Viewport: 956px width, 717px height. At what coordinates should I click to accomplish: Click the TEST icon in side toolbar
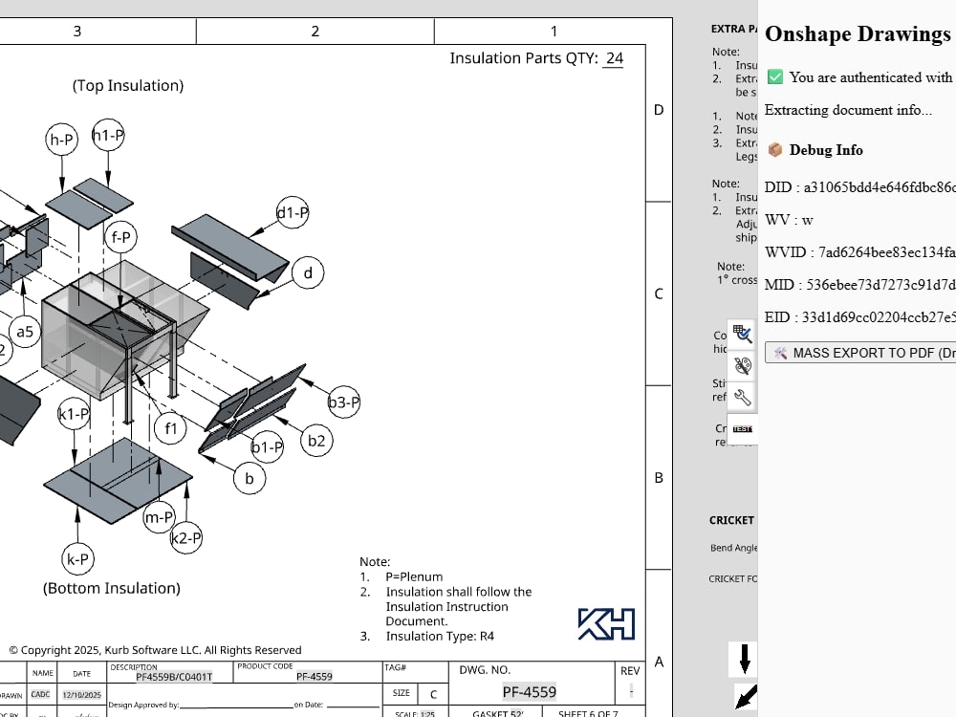pyautogui.click(x=742, y=429)
